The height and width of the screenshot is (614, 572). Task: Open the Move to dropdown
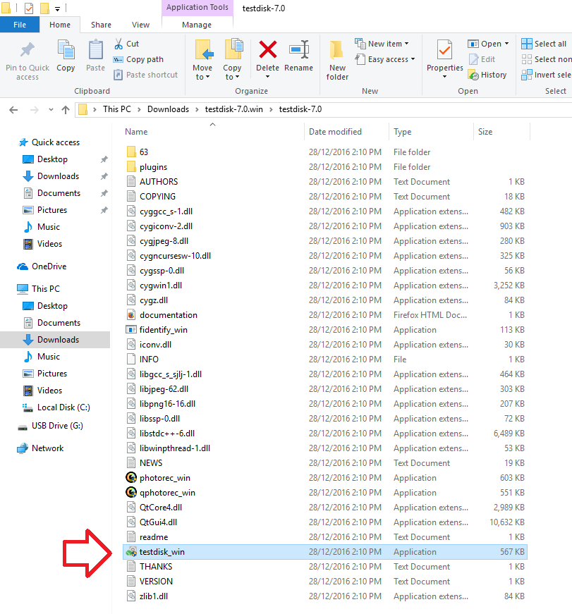[x=202, y=73]
